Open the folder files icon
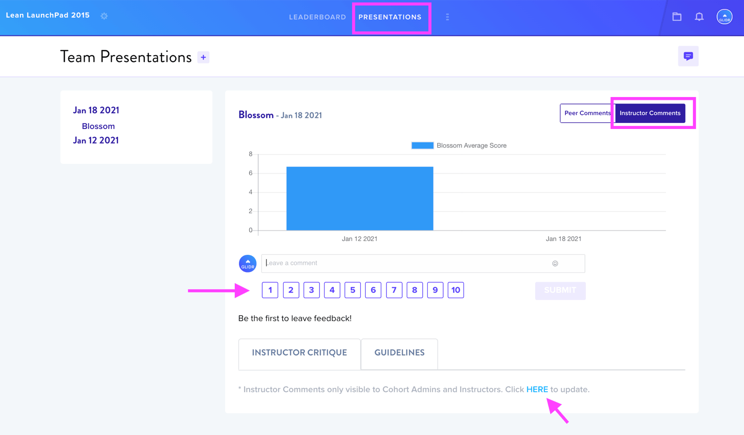This screenshot has height=435, width=744. pos(677,17)
